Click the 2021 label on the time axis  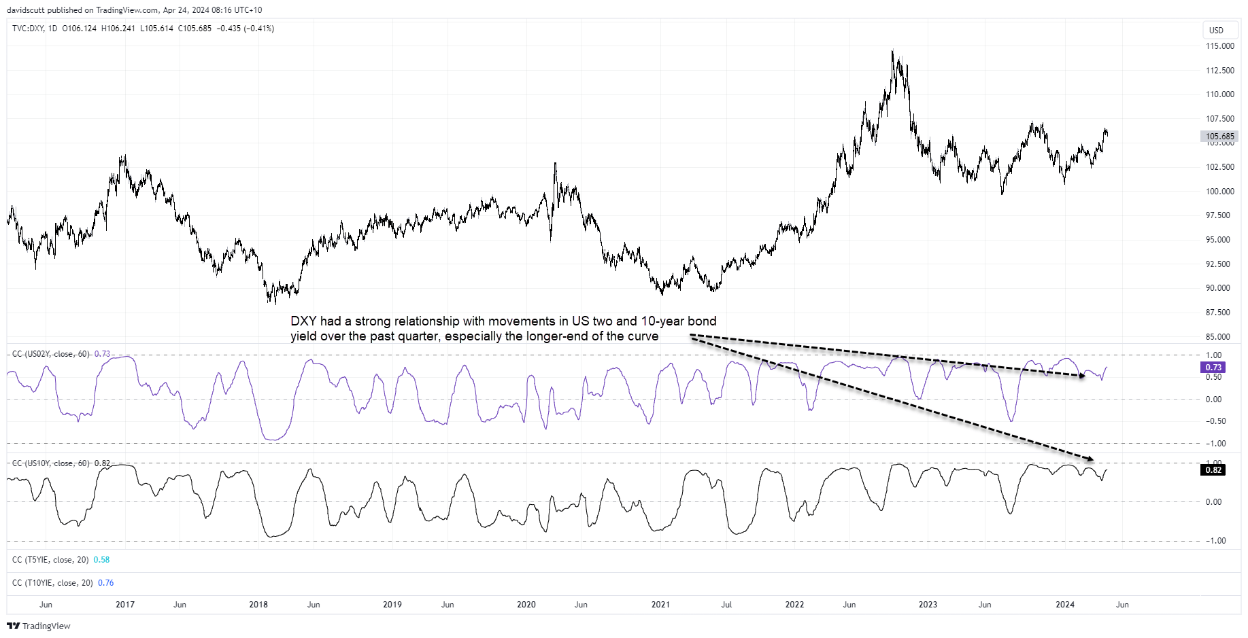660,605
